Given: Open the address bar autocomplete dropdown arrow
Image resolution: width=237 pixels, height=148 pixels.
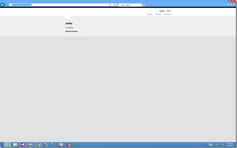Looking at the screenshot, I should (x=112, y=5).
